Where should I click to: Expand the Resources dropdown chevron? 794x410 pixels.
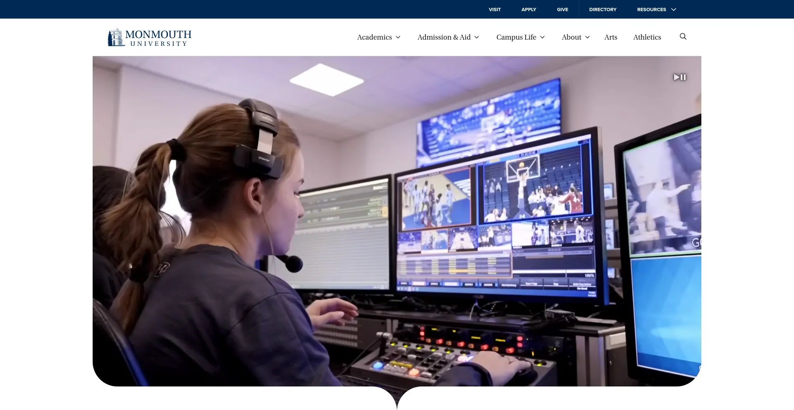pos(674,9)
